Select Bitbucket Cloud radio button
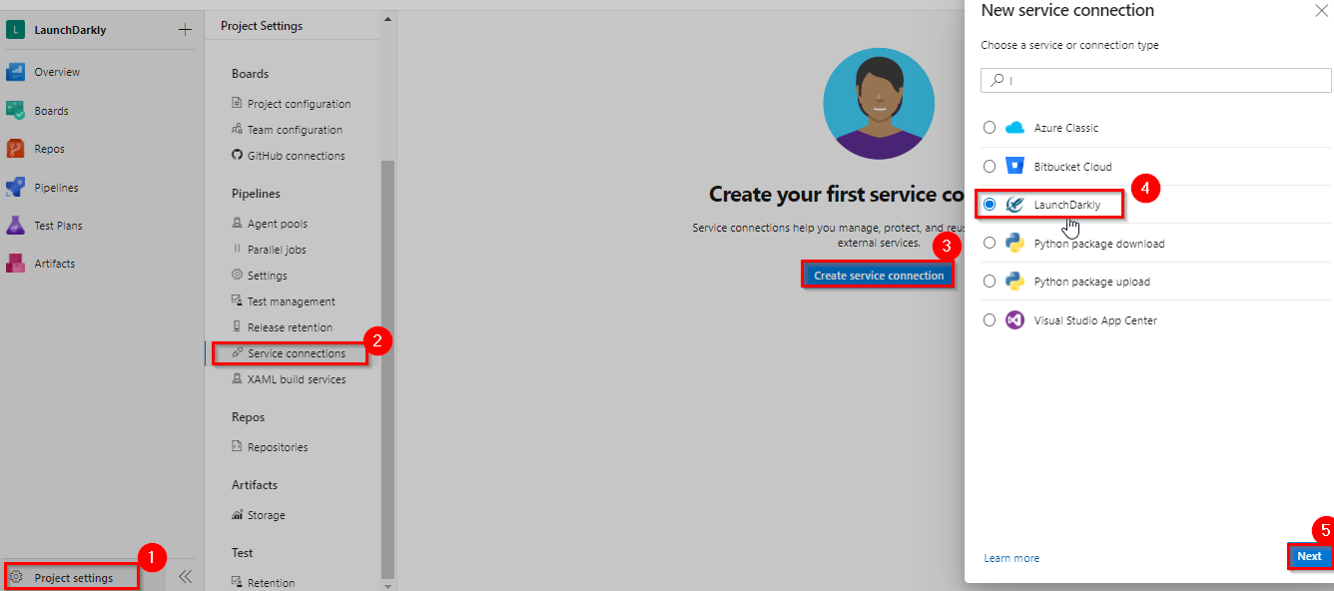1334x591 pixels. pos(990,166)
